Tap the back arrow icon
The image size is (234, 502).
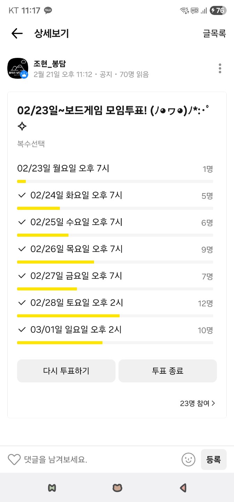(x=17, y=33)
